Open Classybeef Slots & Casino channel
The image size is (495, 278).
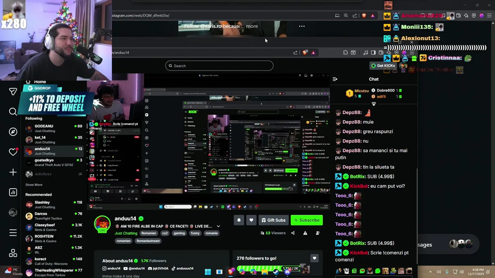point(54,227)
